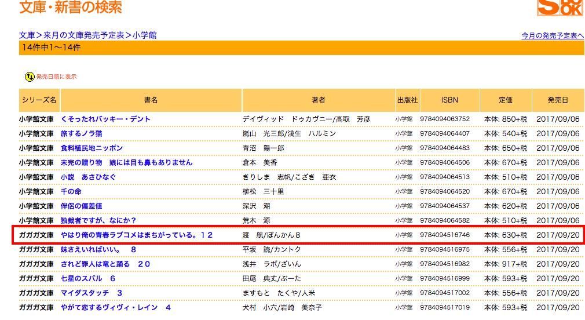Open 来月の文庫発売予定表 breadcrumb

point(84,35)
